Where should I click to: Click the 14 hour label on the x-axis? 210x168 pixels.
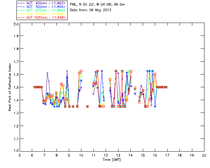pos(131,155)
